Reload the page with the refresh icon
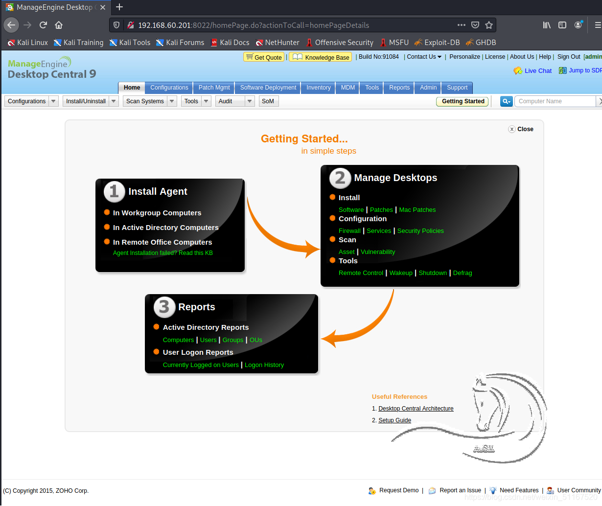The height and width of the screenshot is (506, 602). (43, 25)
